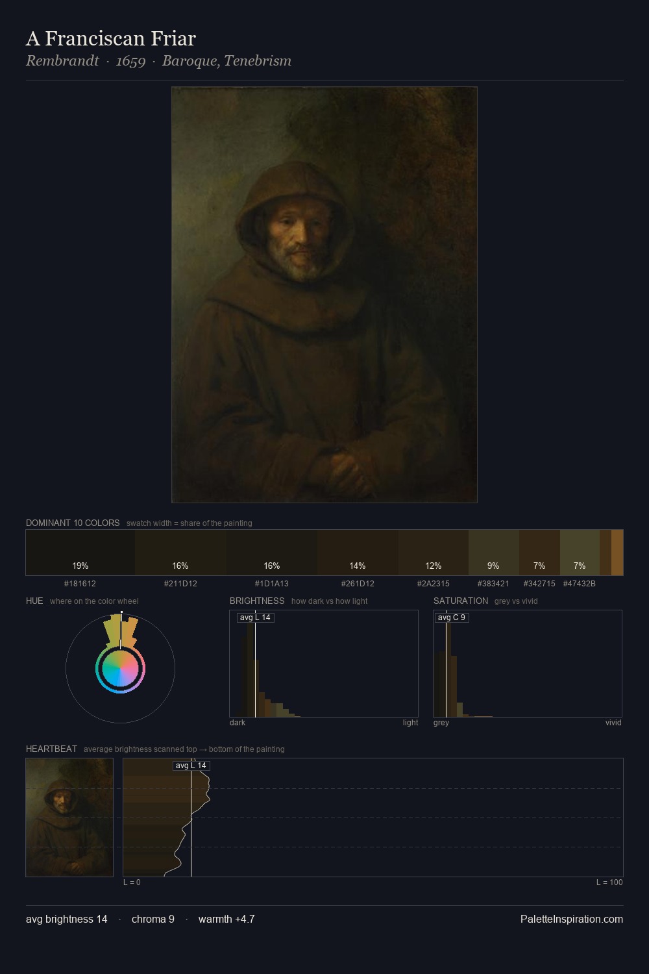Click hex code '#2A2315' label
Image resolution: width=649 pixels, height=974 pixels.
pyautogui.click(x=434, y=584)
